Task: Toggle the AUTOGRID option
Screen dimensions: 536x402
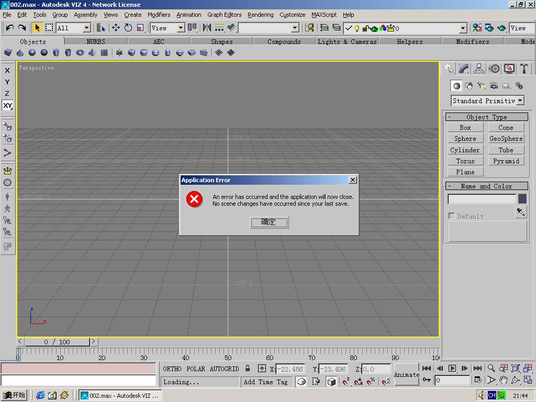Action: click(x=224, y=369)
